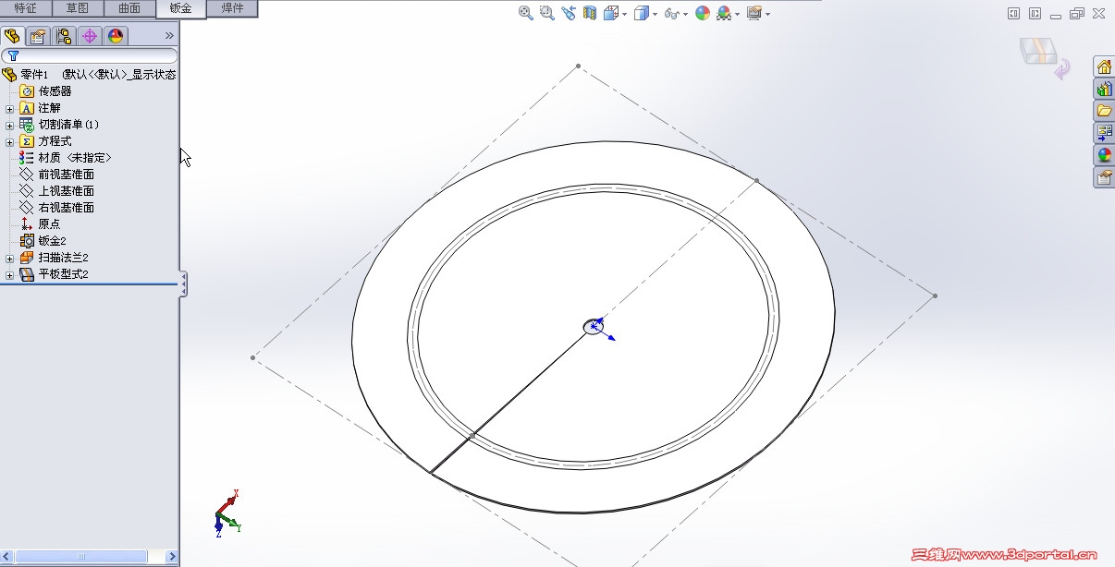Image resolution: width=1115 pixels, height=567 pixels.
Task: Click the 平板型式2 flat pattern feature
Action: coord(62,273)
